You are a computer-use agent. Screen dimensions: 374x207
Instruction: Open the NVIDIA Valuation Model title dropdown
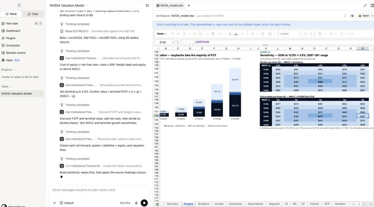point(87,5)
